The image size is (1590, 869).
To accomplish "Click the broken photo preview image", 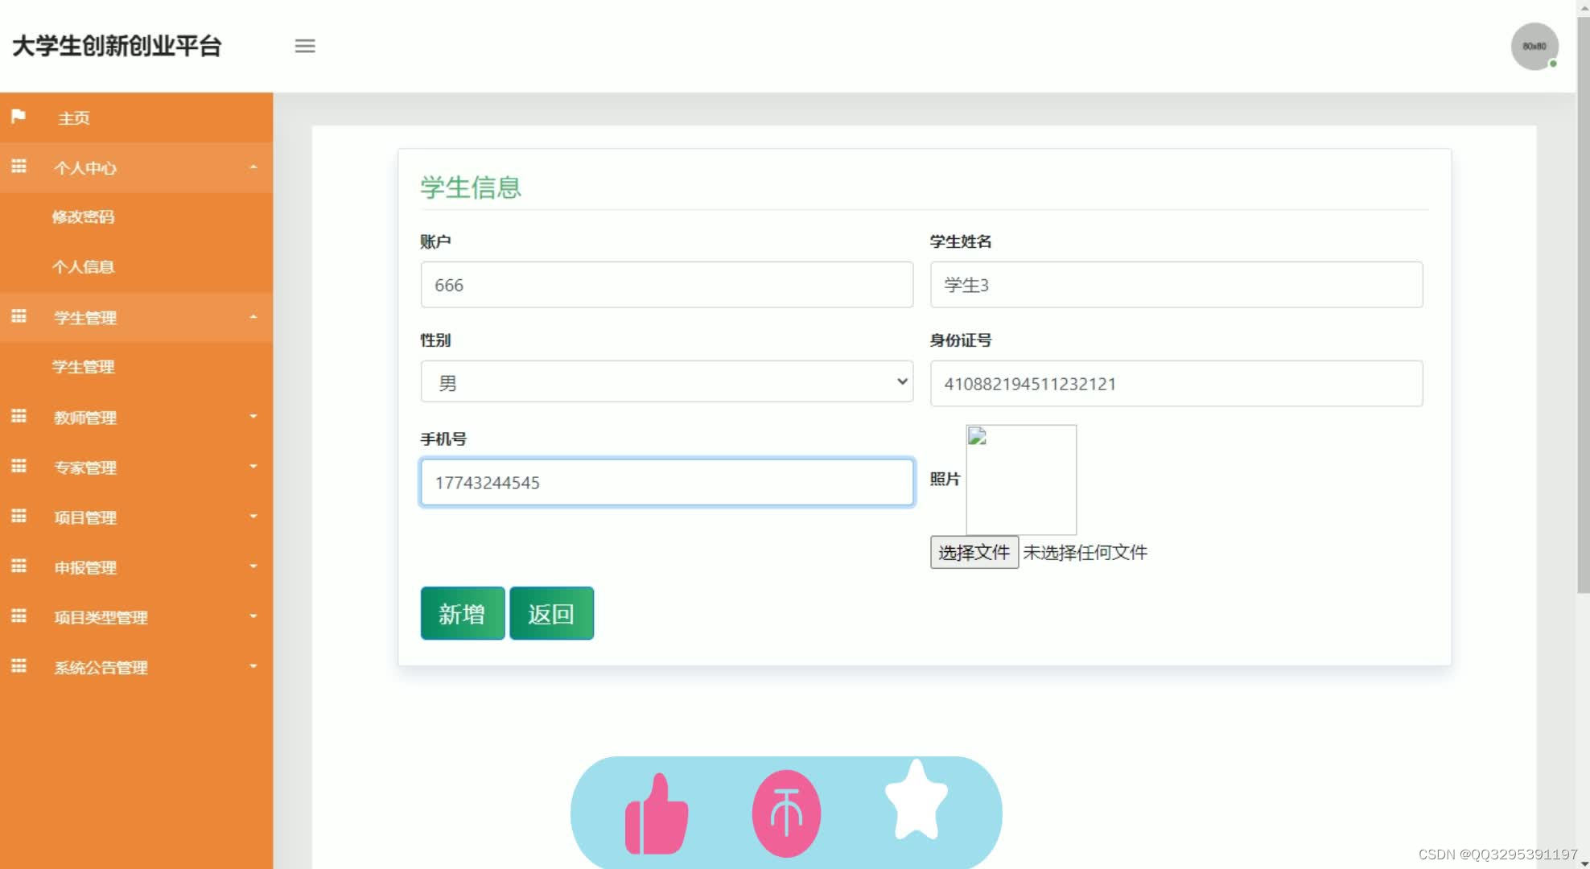I will click(1021, 480).
